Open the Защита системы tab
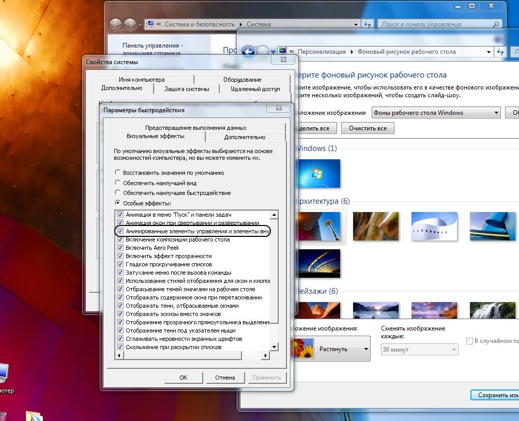 click(187, 89)
